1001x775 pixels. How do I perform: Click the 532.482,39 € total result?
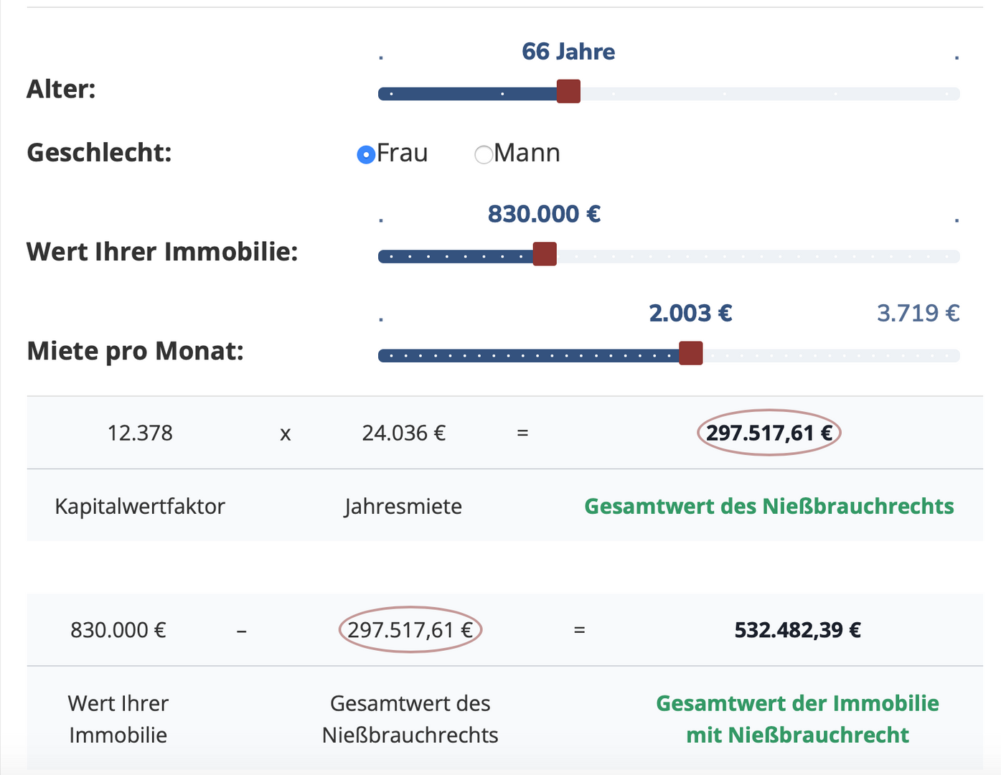click(797, 630)
